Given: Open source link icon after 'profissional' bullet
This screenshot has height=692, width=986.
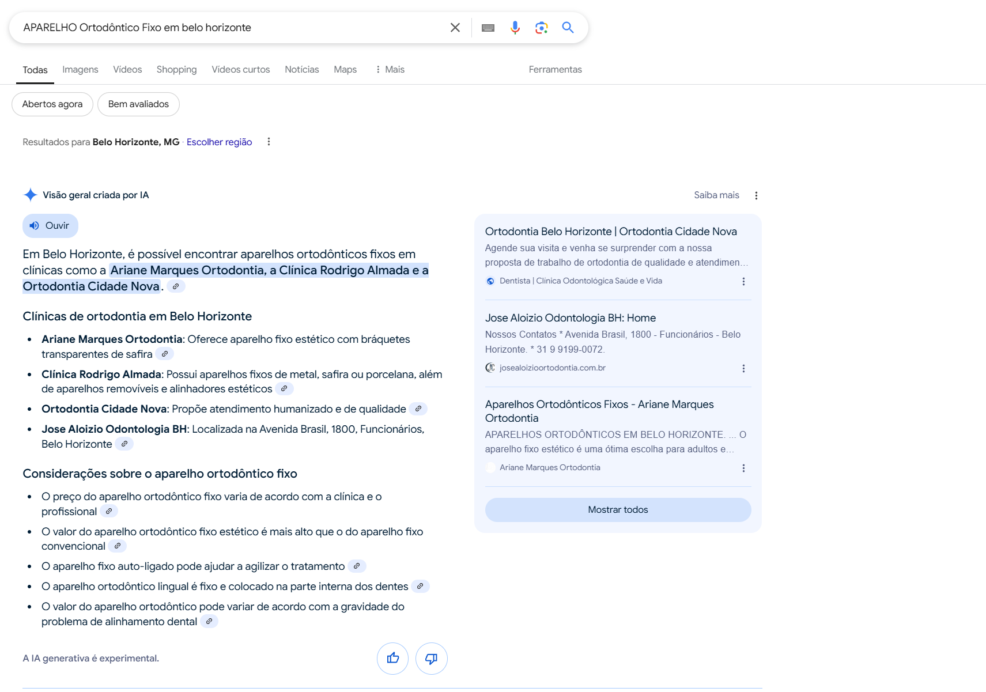Looking at the screenshot, I should tap(109, 511).
